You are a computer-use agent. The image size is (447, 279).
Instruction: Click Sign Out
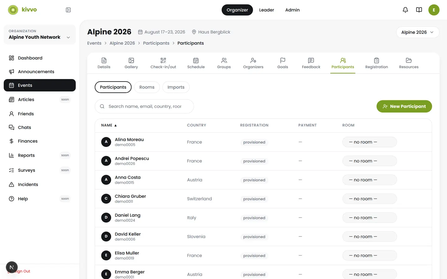[x=19, y=271]
